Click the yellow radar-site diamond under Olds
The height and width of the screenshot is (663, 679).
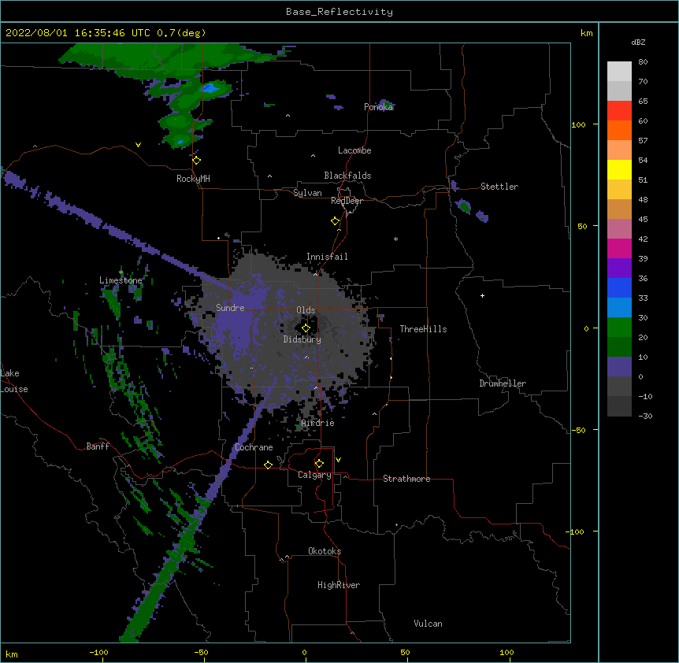tap(306, 328)
